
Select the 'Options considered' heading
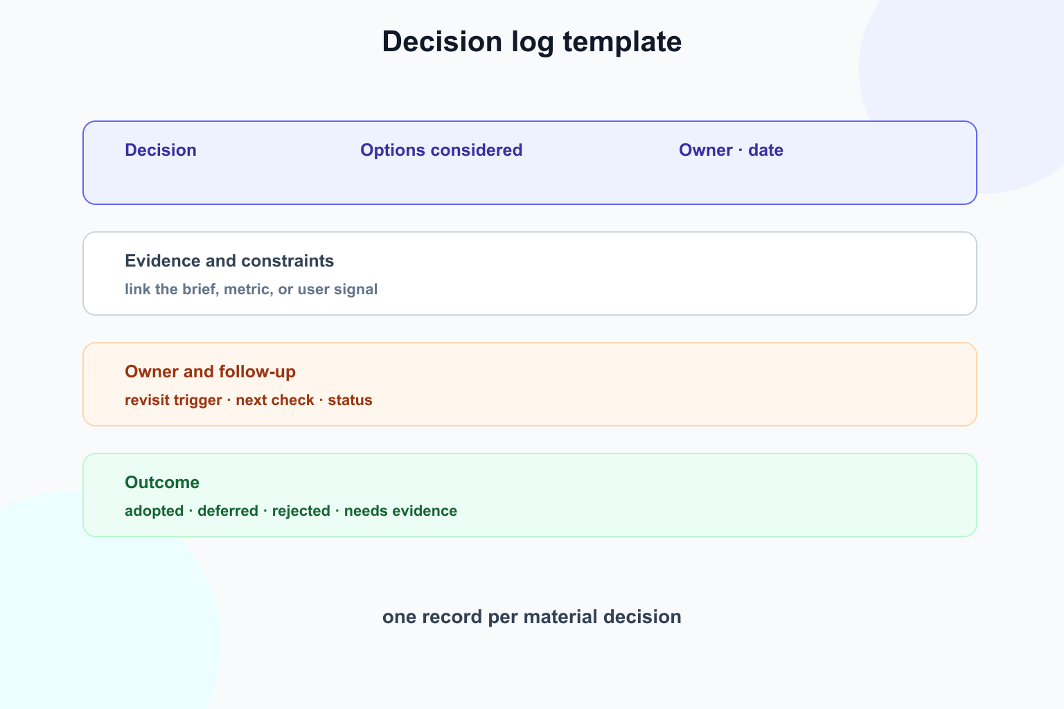[x=441, y=150]
